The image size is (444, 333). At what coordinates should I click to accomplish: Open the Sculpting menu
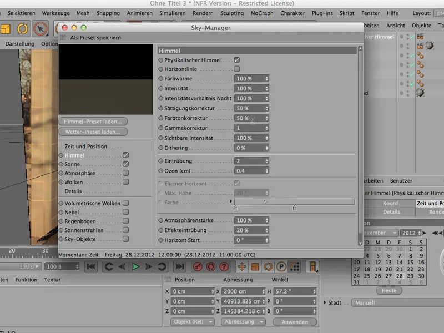pyautogui.click(x=231, y=13)
